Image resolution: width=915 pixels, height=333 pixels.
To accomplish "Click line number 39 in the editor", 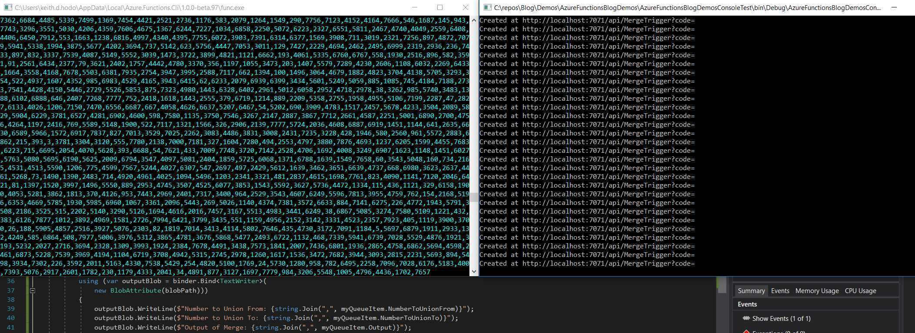I will click(x=10, y=309).
